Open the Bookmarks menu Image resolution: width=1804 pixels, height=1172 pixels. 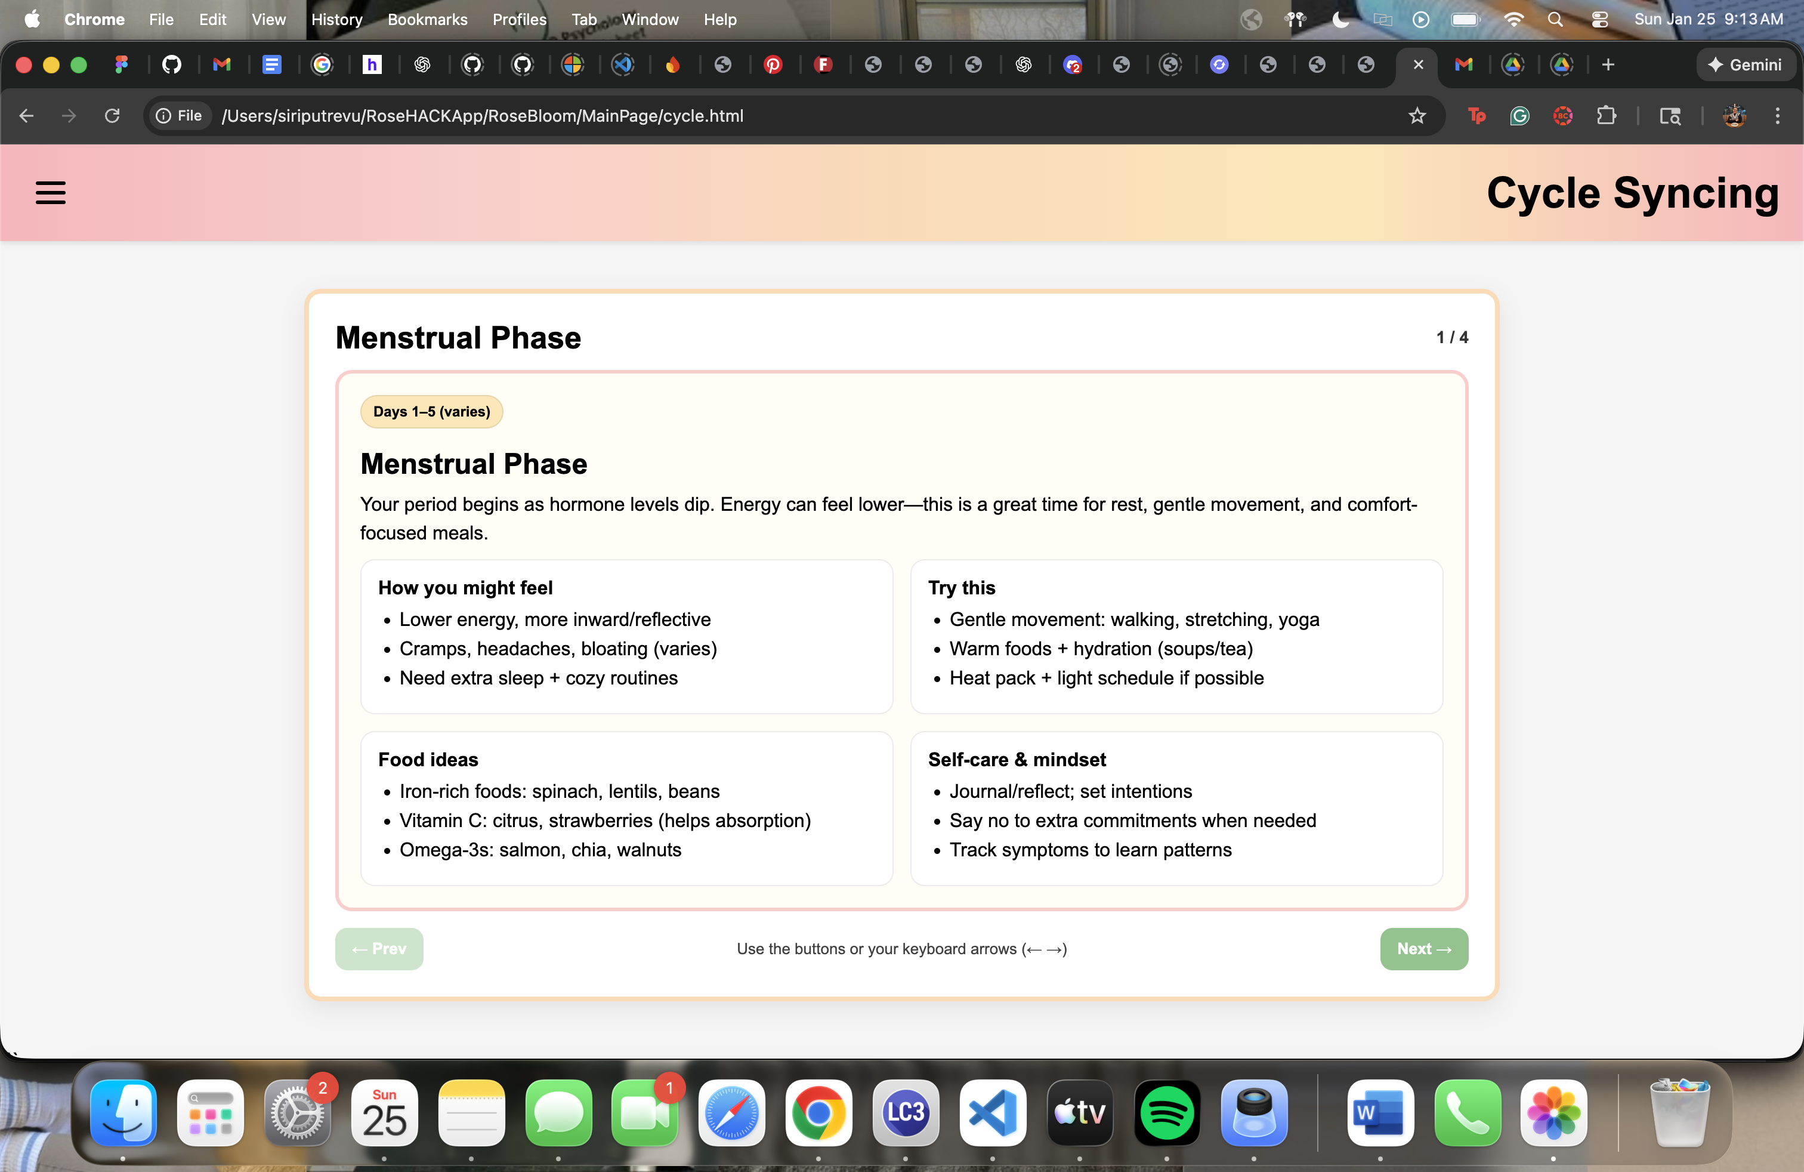coord(428,20)
